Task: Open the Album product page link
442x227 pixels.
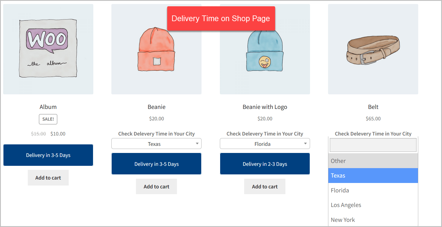Action: pos(48,107)
